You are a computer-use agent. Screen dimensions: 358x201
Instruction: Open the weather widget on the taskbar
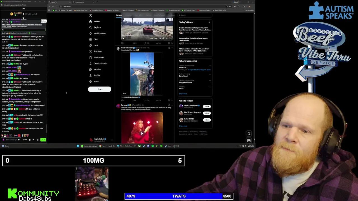[5, 146]
